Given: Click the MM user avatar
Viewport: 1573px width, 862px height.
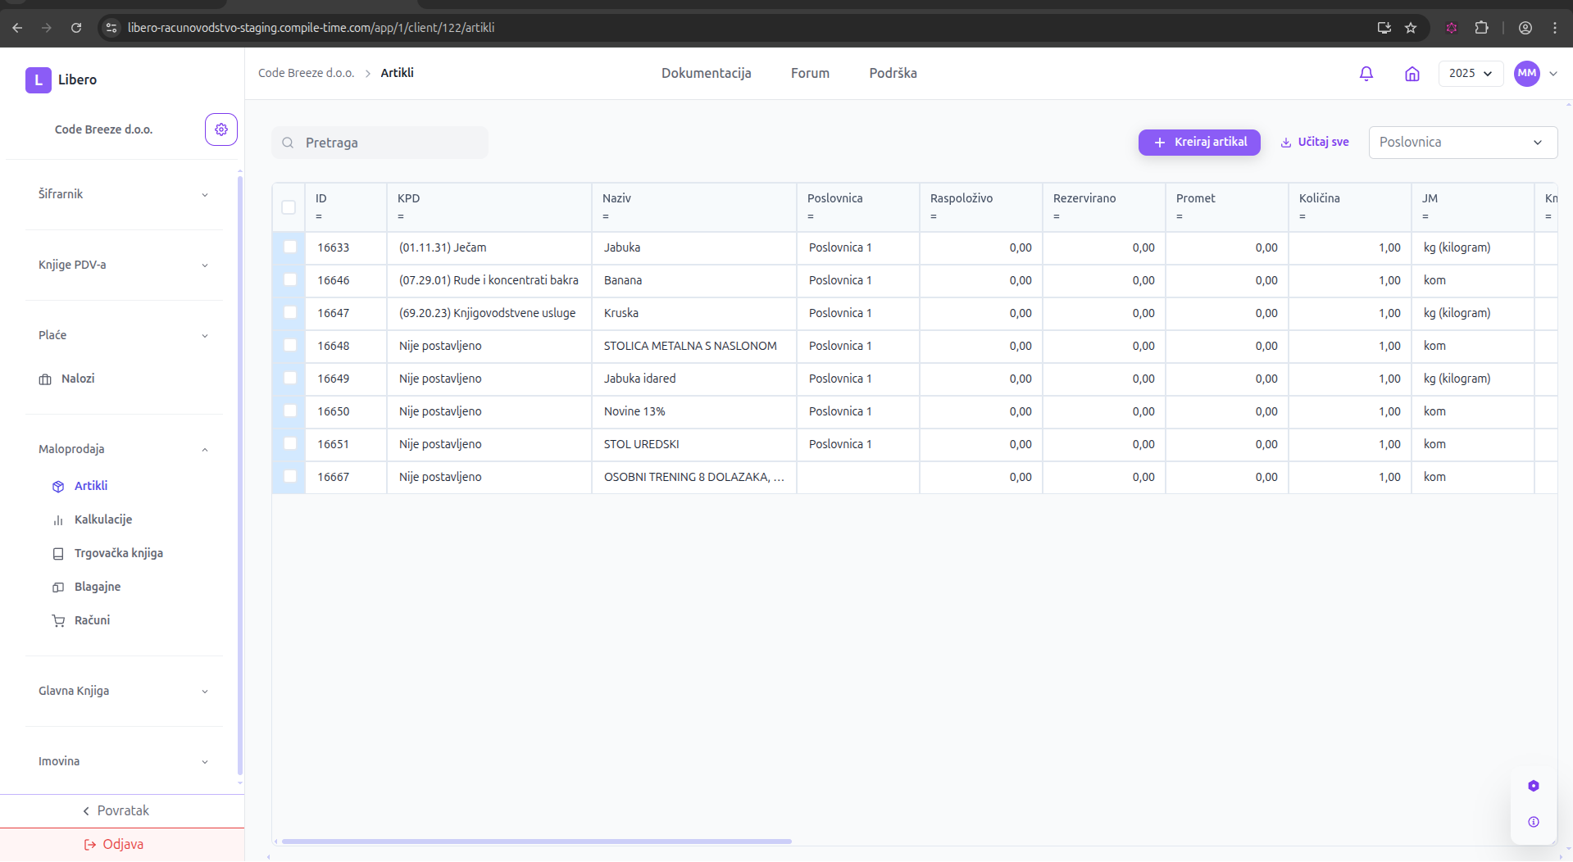Looking at the screenshot, I should [x=1526, y=74].
